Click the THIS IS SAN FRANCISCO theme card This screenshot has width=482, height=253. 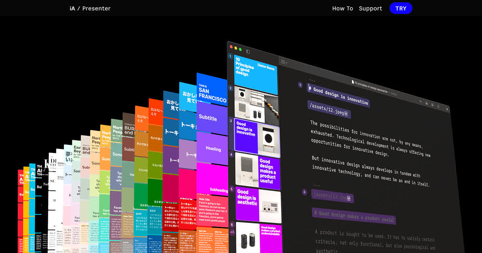212,90
